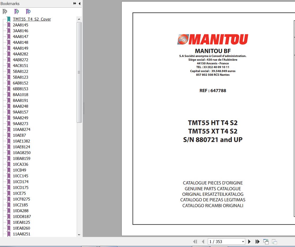The width and height of the screenshot is (295, 247).
Task: Click the bookmark list scroll-up arrow
Action: (79, 19)
